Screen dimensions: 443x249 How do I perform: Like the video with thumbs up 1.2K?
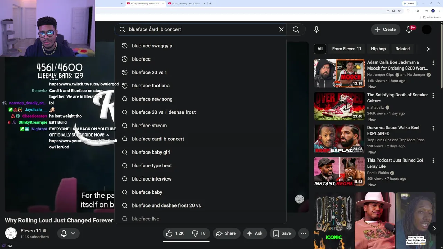pos(175,233)
